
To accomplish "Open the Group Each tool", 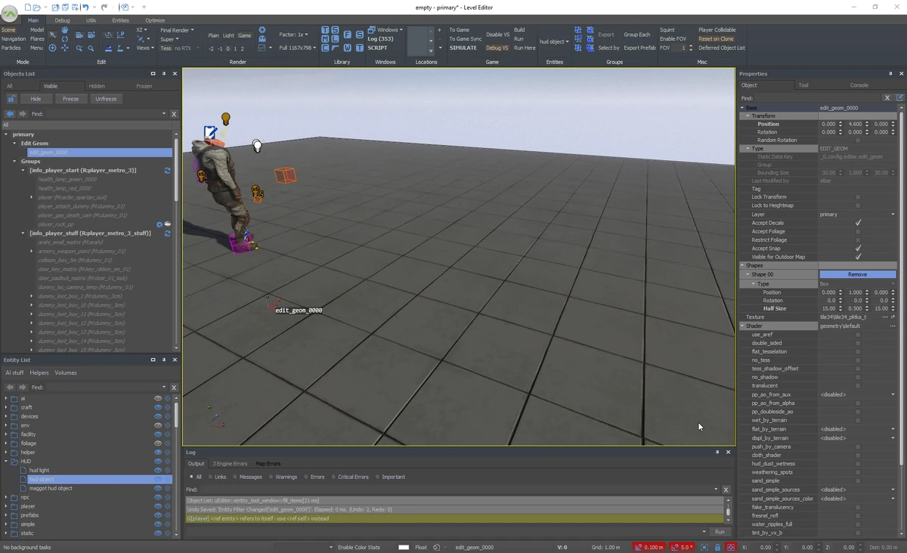I will coord(636,34).
